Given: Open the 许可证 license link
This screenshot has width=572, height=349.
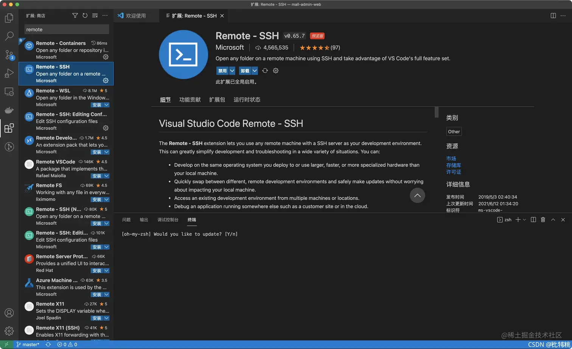Looking at the screenshot, I should (454, 172).
